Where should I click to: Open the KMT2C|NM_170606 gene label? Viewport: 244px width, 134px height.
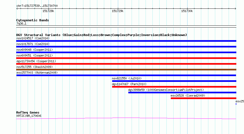click(x=29, y=116)
